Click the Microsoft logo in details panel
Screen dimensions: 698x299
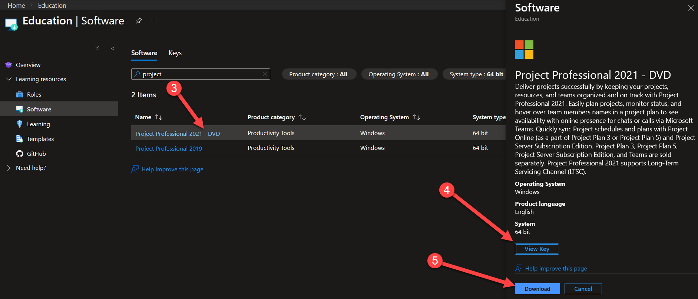pos(524,50)
